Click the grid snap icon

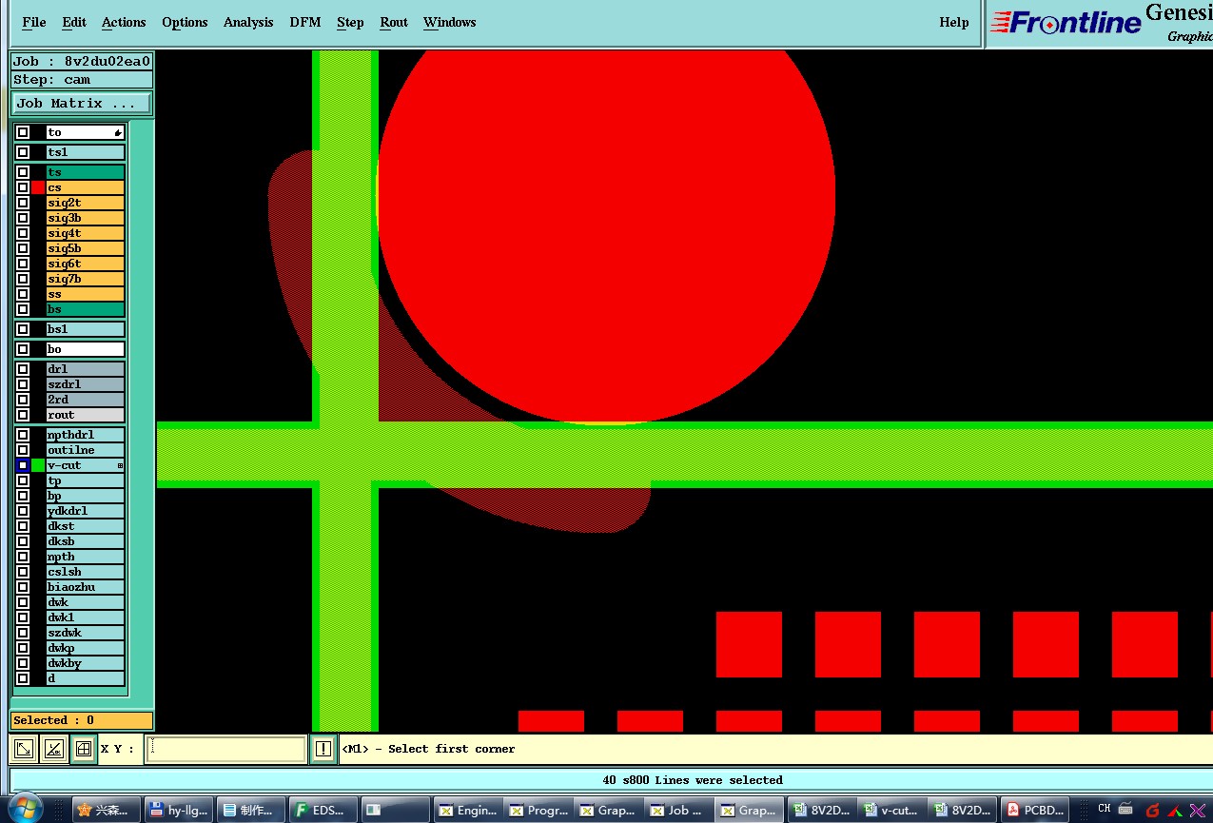[x=84, y=749]
